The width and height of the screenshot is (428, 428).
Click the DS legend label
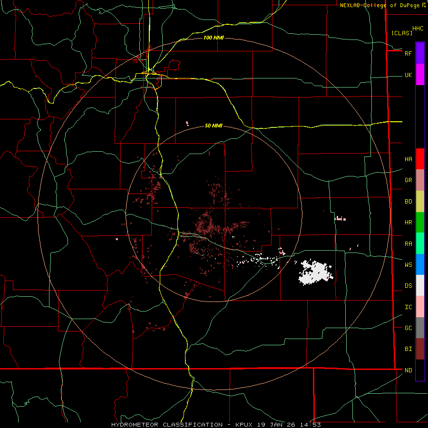point(408,286)
